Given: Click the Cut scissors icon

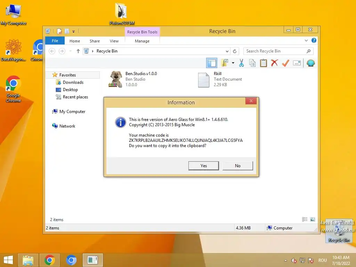Looking at the screenshot, I should (x=241, y=63).
